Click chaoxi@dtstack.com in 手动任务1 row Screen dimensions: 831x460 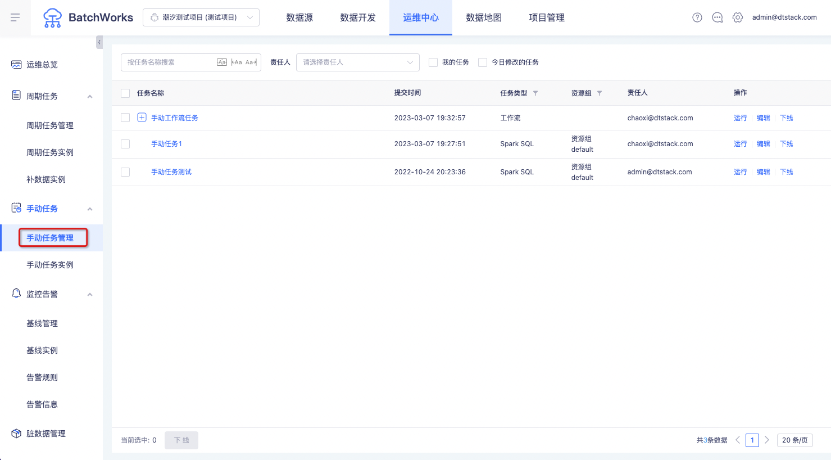pyautogui.click(x=660, y=144)
